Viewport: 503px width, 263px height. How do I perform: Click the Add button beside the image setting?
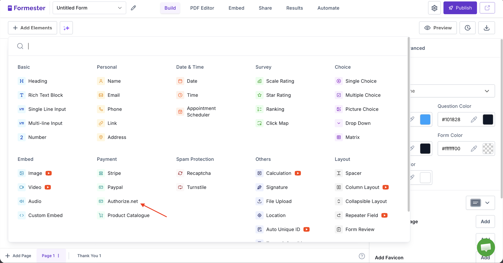pos(485,221)
